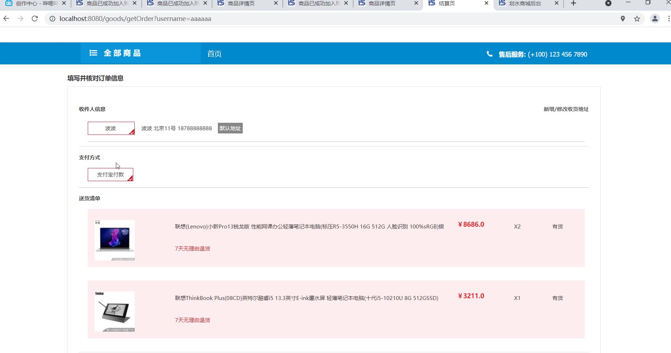Screen dimensions: 671x353
Task: Click the favicon on the 结算页 tab
Action: click(432, 3)
